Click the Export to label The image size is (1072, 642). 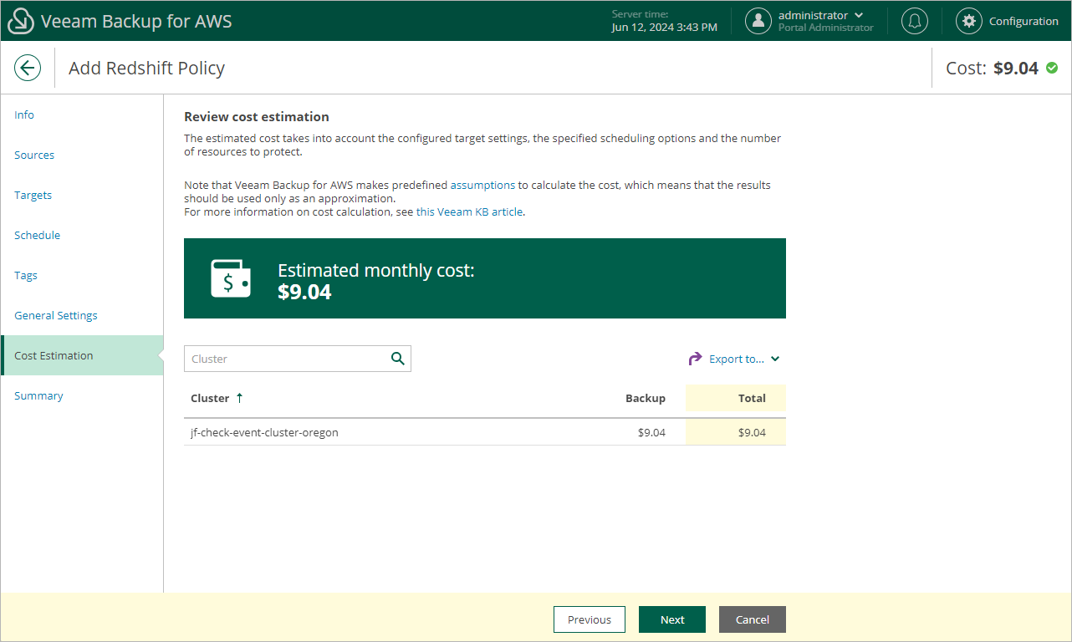pos(737,359)
